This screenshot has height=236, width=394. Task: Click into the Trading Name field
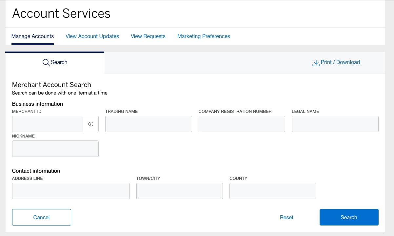click(x=148, y=124)
